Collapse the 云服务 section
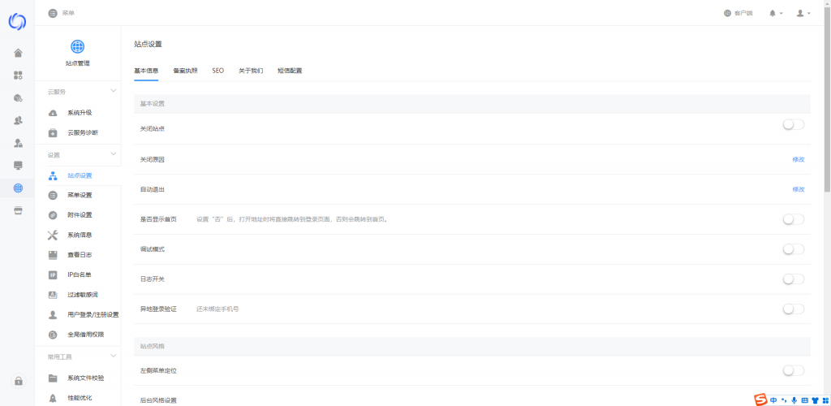This screenshot has height=406, width=831. (x=113, y=92)
